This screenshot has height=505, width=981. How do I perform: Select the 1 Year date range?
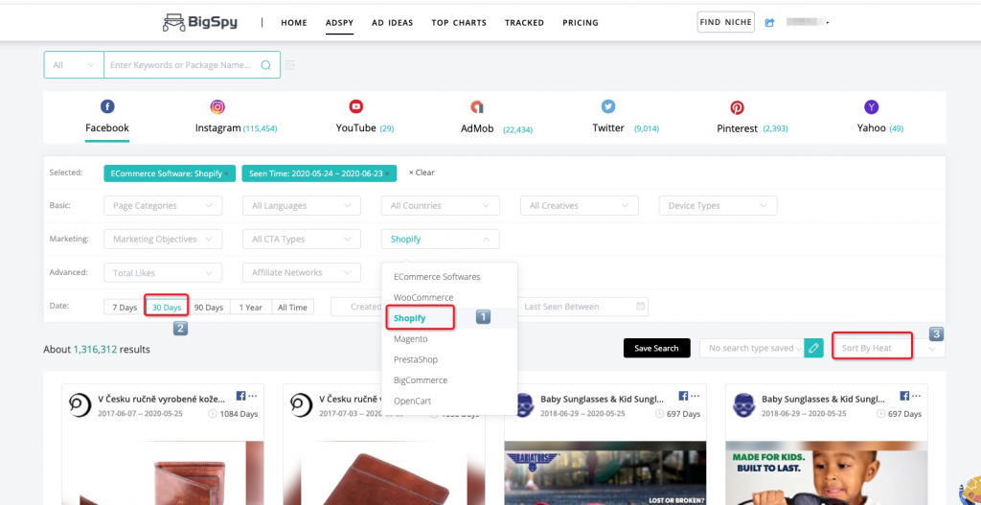(251, 308)
